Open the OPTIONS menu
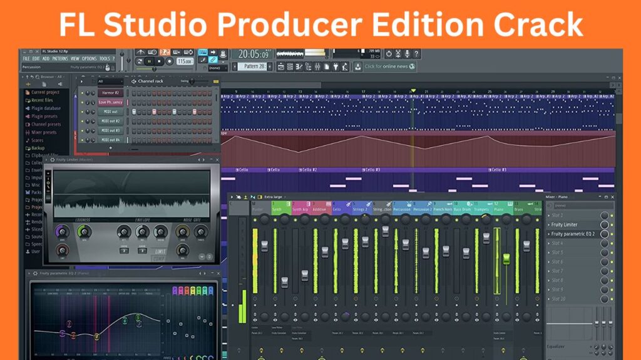This screenshot has width=641, height=360. pyautogui.click(x=89, y=59)
